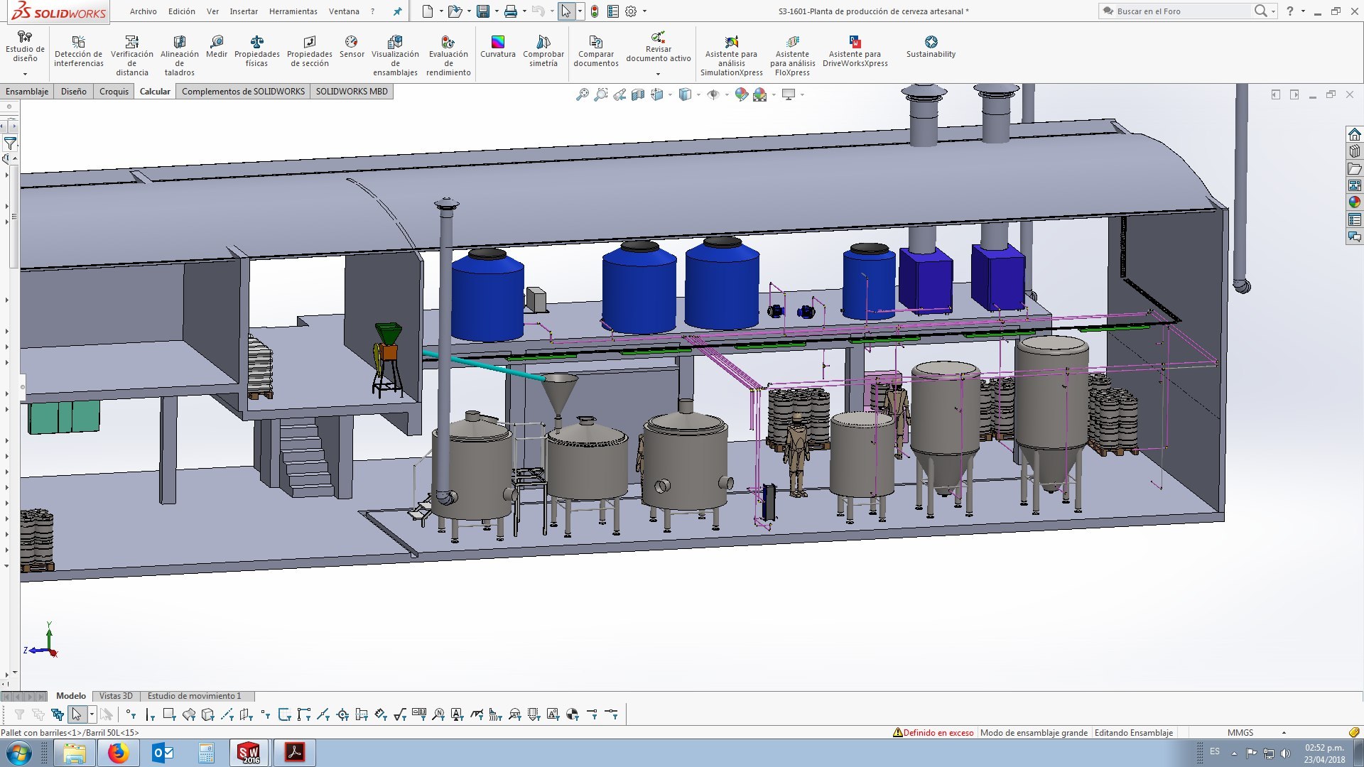Click the zoom to fit icon in view toolbar

(x=582, y=94)
